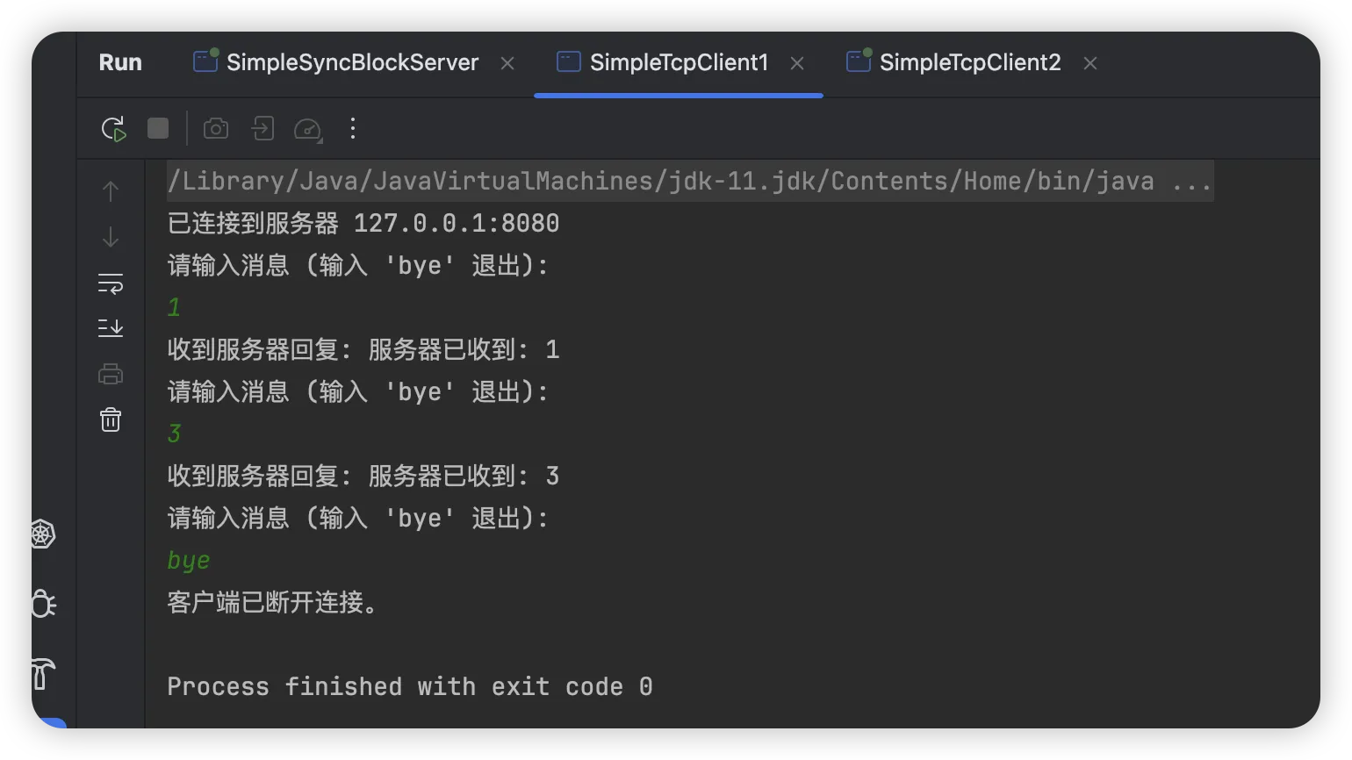1352x760 pixels.
Task: Click the exit arrow toolbar icon
Action: tap(262, 129)
